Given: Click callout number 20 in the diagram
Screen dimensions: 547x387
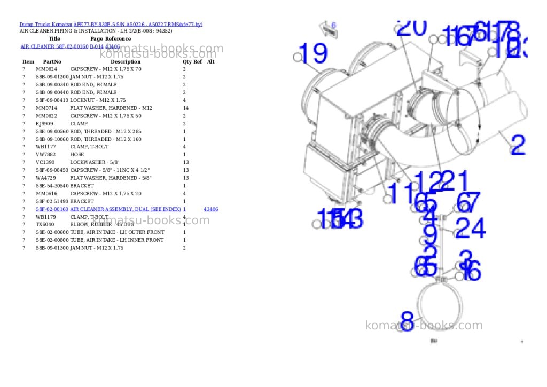Looking at the screenshot, I should tap(412, 27).
